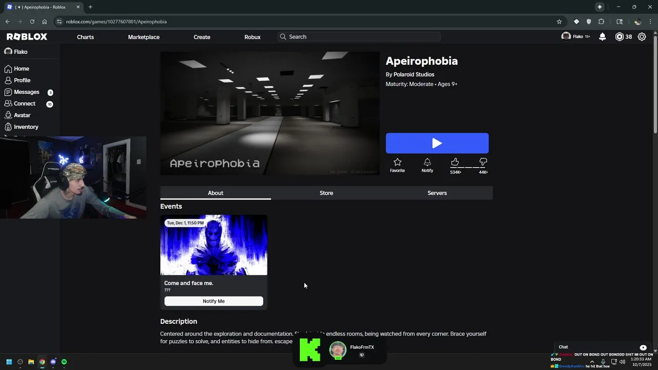The width and height of the screenshot is (658, 370).
Task: Open the event thumbnail image
Action: point(213,245)
